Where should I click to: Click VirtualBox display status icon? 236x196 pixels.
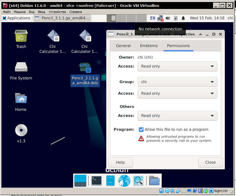click(189, 191)
